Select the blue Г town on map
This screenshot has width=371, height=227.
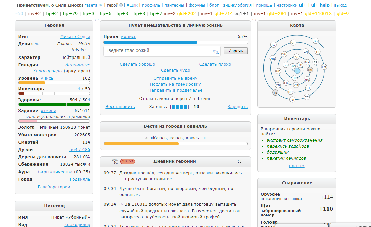coord(297,71)
